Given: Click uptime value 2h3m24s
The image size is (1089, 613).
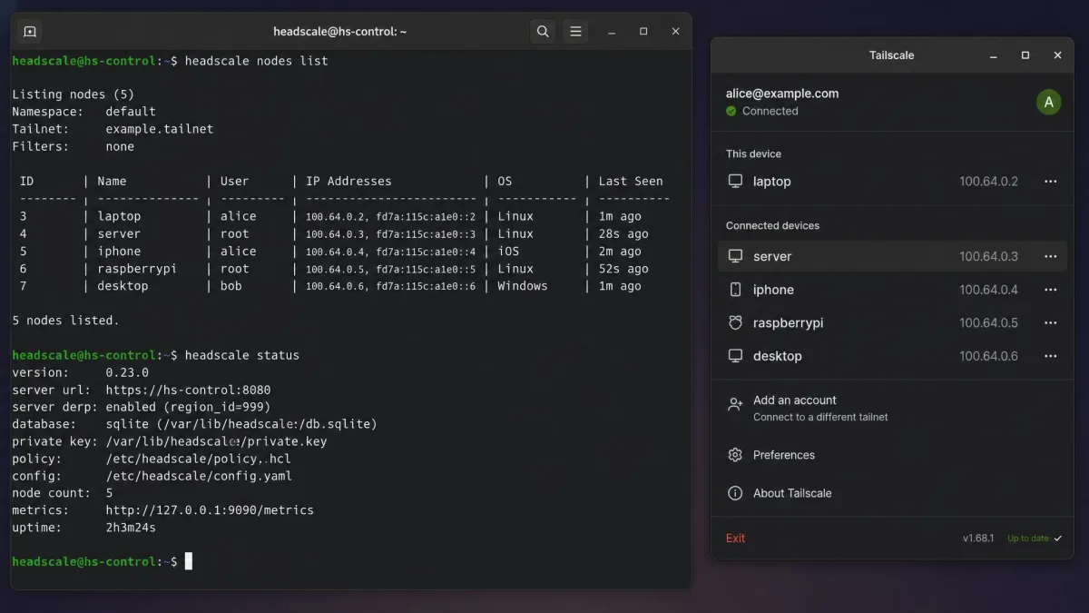Looking at the screenshot, I should click(131, 528).
